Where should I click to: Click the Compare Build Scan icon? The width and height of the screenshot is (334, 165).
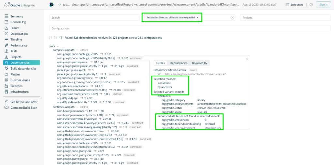7,108
